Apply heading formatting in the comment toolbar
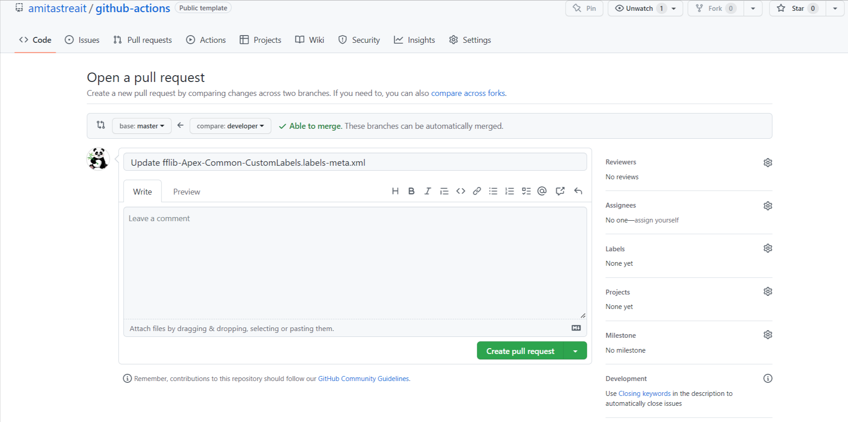 pyautogui.click(x=396, y=191)
